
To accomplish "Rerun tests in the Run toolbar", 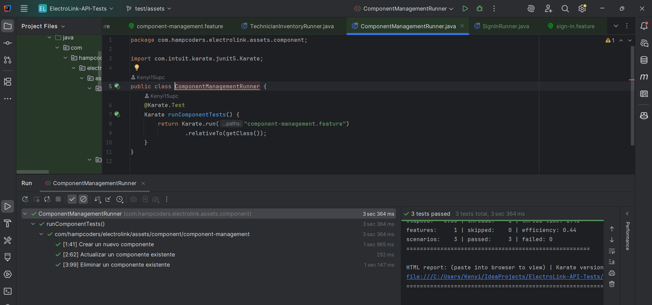I will [x=25, y=199].
